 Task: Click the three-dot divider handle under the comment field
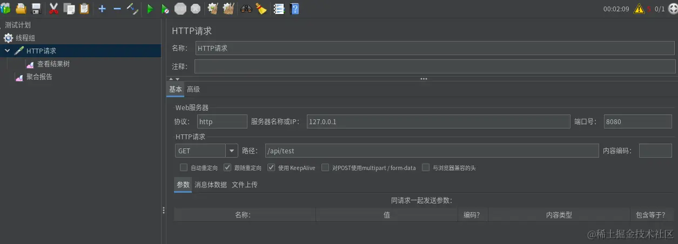(424, 79)
